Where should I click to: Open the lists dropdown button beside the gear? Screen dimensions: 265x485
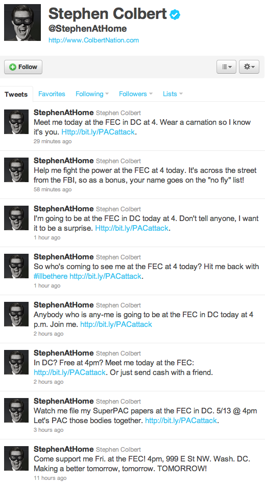[227, 67]
